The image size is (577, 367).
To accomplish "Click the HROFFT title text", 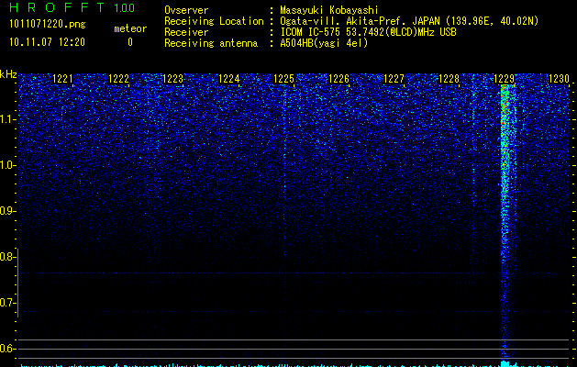I will 58,7.
